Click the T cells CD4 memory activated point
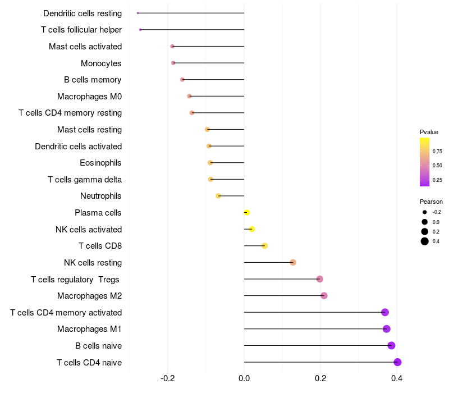 [385, 312]
